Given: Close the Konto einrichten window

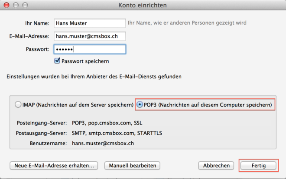Looking at the screenshot, I should pos(6,5).
